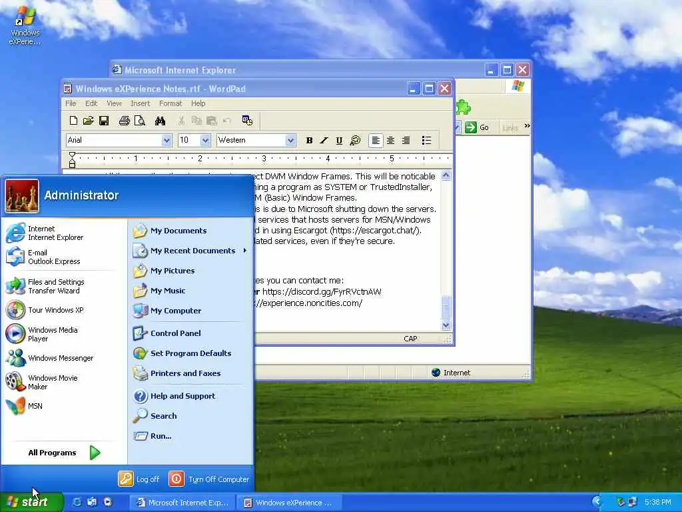Open the File menu in WordPad
Screen dimensions: 682x512
(x=71, y=103)
